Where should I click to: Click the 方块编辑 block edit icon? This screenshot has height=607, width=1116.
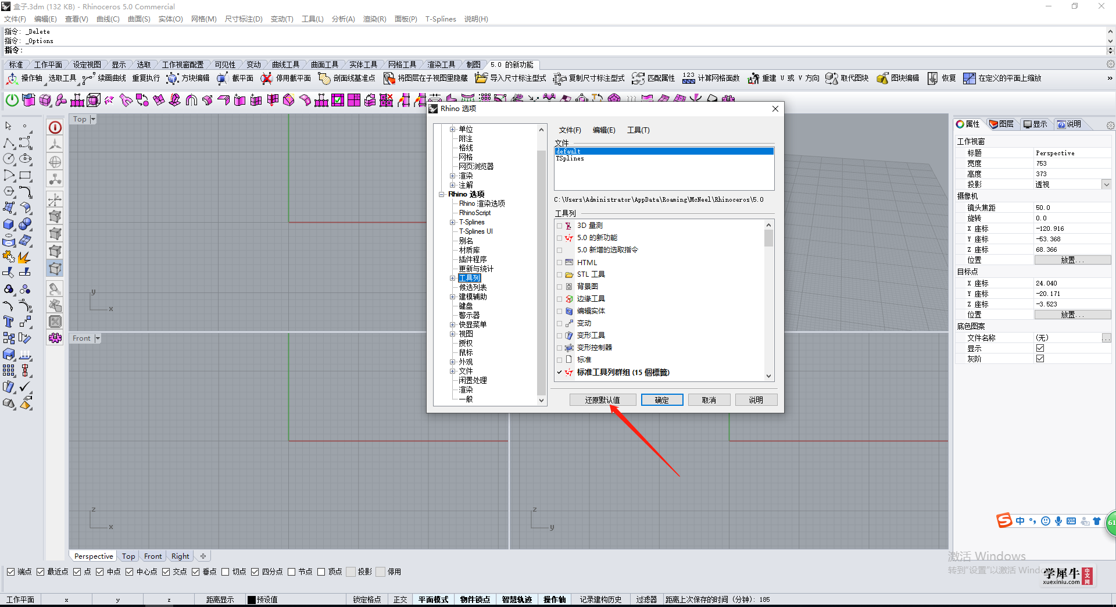(172, 78)
